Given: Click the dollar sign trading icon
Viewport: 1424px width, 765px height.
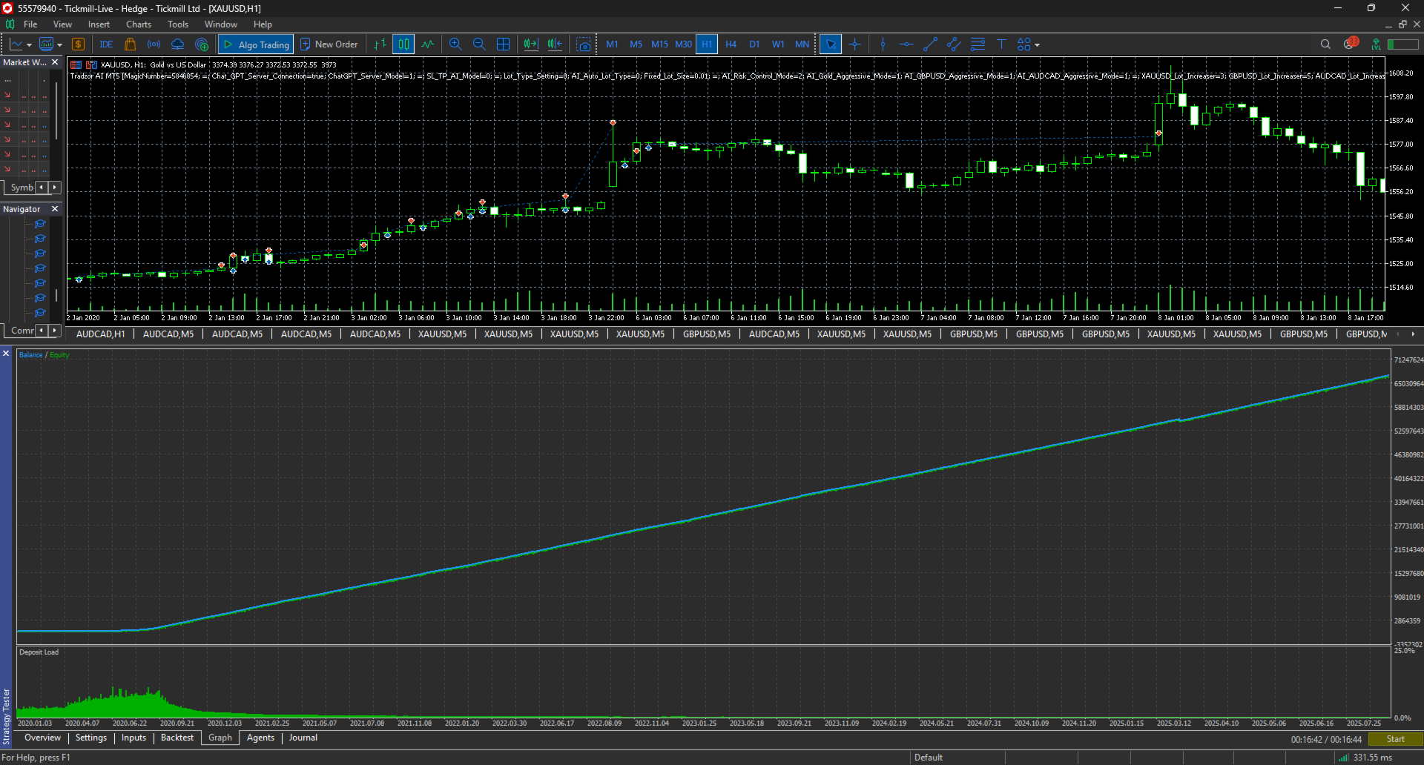Looking at the screenshot, I should click(79, 44).
